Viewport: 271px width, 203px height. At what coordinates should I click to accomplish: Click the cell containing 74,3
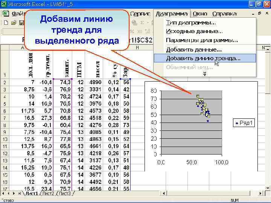point(62,82)
